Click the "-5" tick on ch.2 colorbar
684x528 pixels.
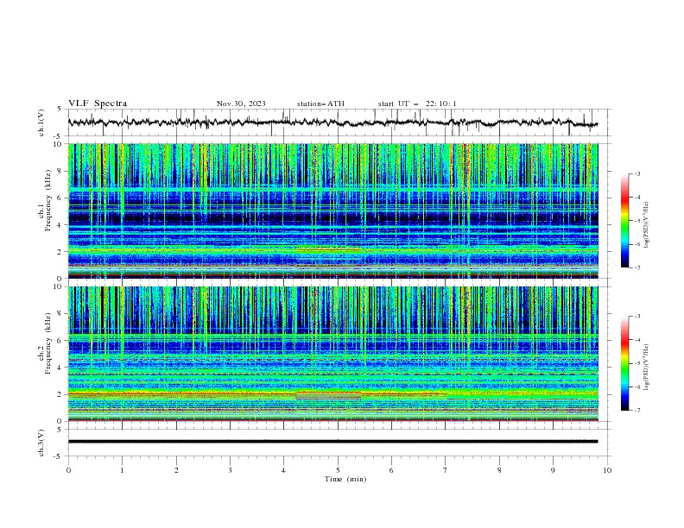[637, 363]
